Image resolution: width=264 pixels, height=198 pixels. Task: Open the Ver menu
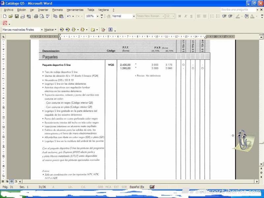click(32, 10)
